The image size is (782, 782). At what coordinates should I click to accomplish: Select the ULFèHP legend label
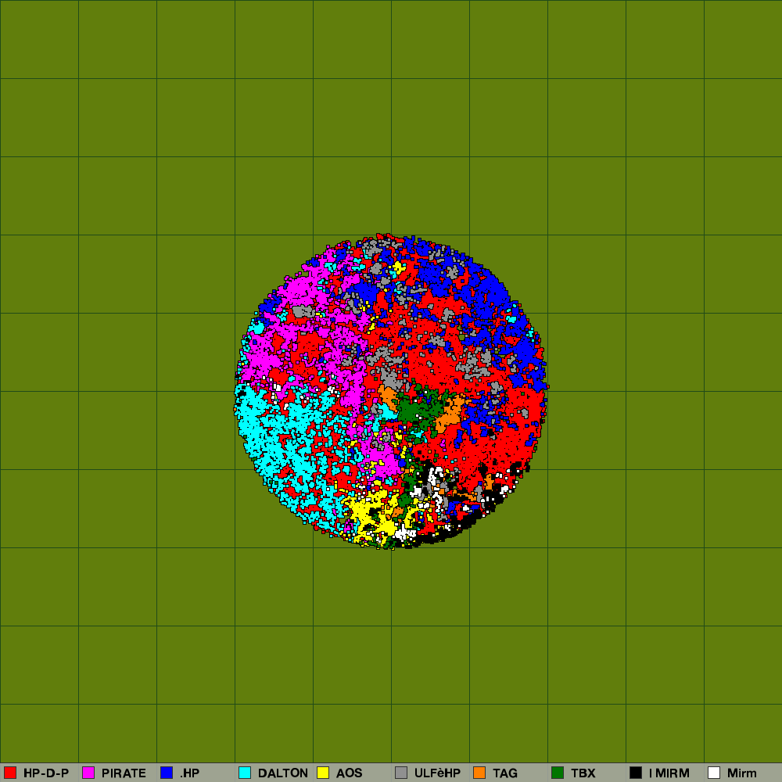(437, 773)
